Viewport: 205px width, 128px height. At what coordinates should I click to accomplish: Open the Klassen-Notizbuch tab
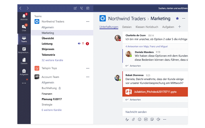[x=147, y=27]
